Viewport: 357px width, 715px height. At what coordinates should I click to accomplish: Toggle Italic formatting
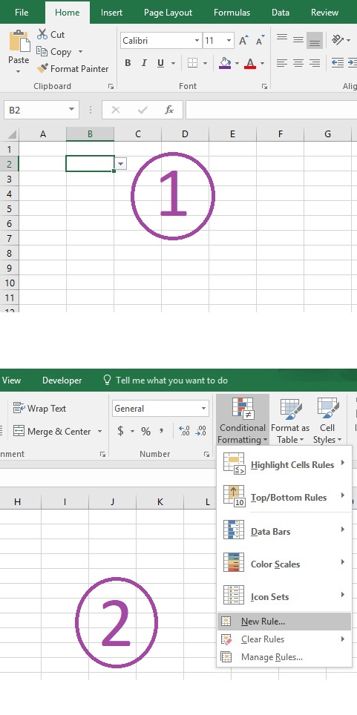point(144,63)
